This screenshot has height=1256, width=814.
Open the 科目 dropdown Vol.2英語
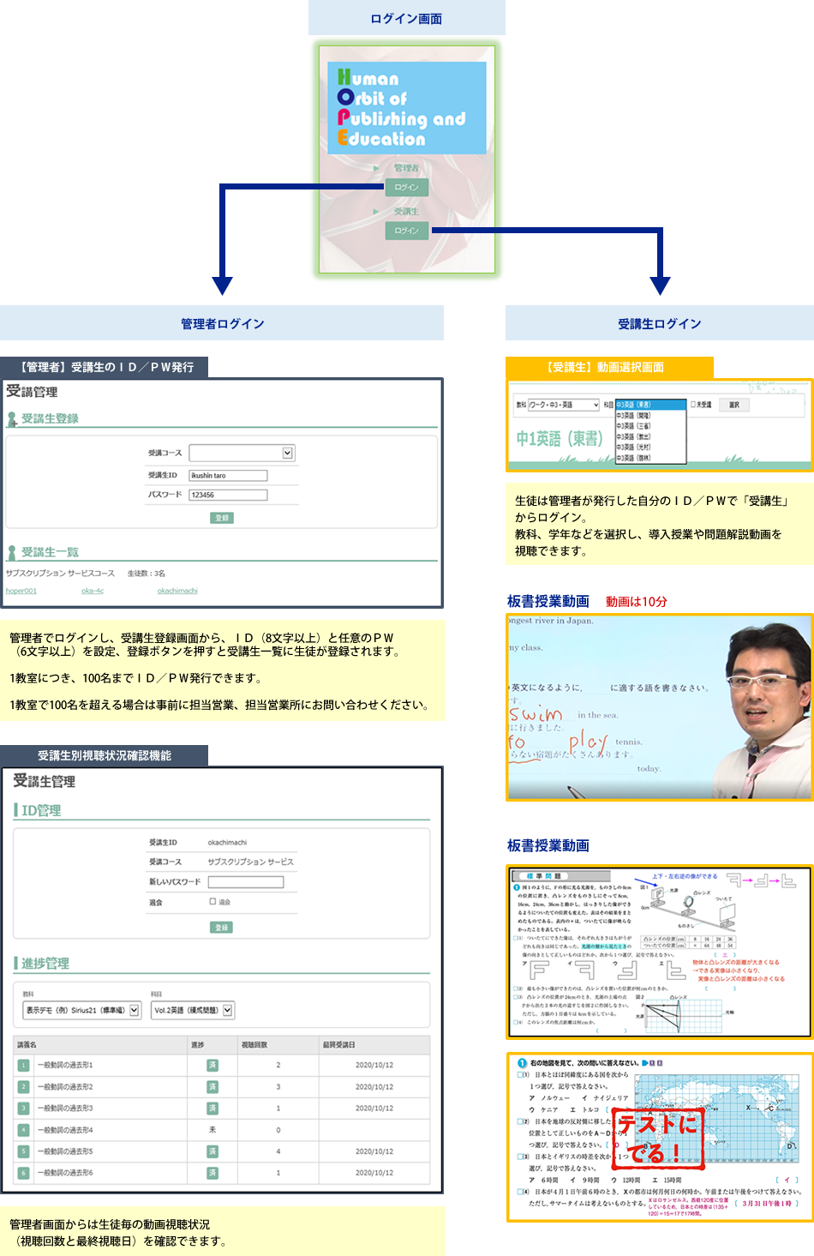[x=193, y=1011]
